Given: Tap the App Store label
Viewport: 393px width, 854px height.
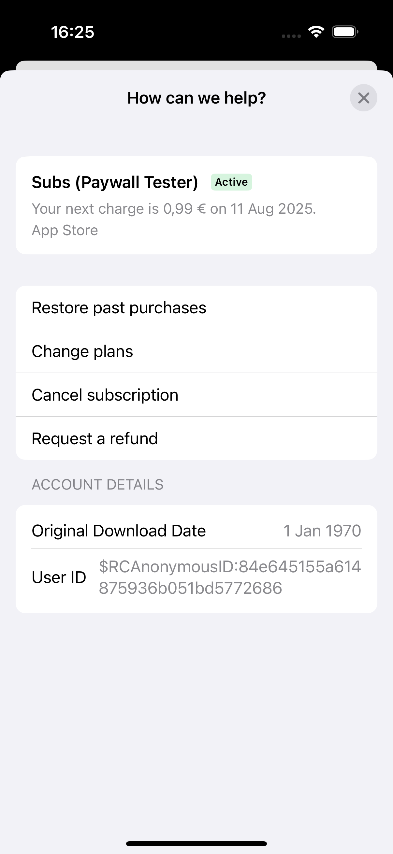Looking at the screenshot, I should coord(64,230).
